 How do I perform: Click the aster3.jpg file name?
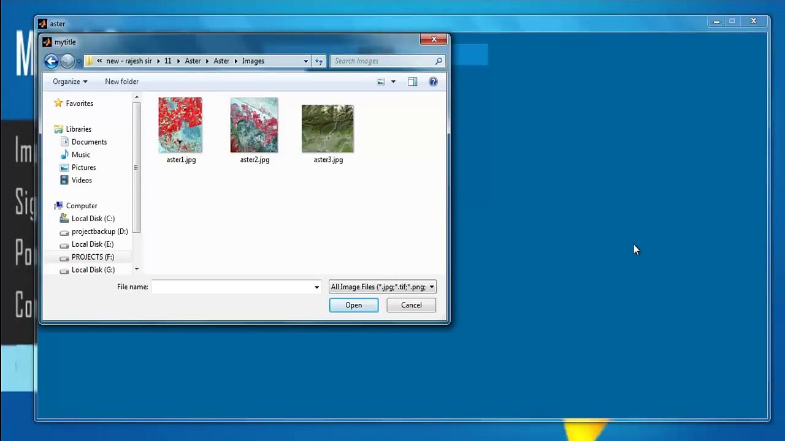[328, 160]
